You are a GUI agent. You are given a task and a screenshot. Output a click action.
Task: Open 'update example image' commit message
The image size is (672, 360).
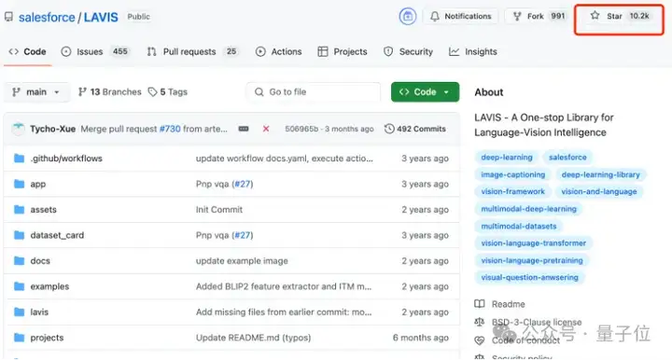pyautogui.click(x=242, y=261)
